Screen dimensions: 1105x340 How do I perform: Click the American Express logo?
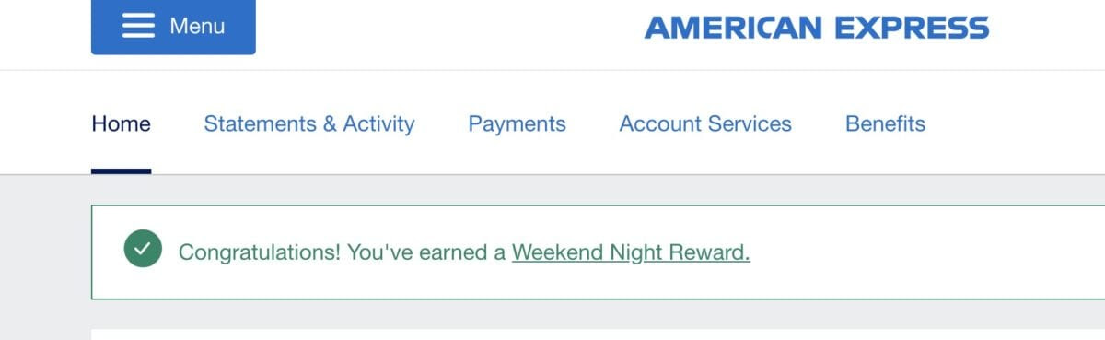817,28
